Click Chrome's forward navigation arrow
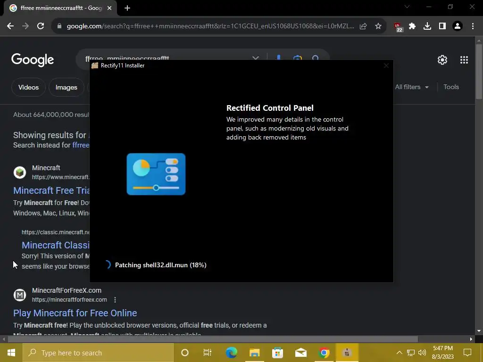 tap(25, 26)
